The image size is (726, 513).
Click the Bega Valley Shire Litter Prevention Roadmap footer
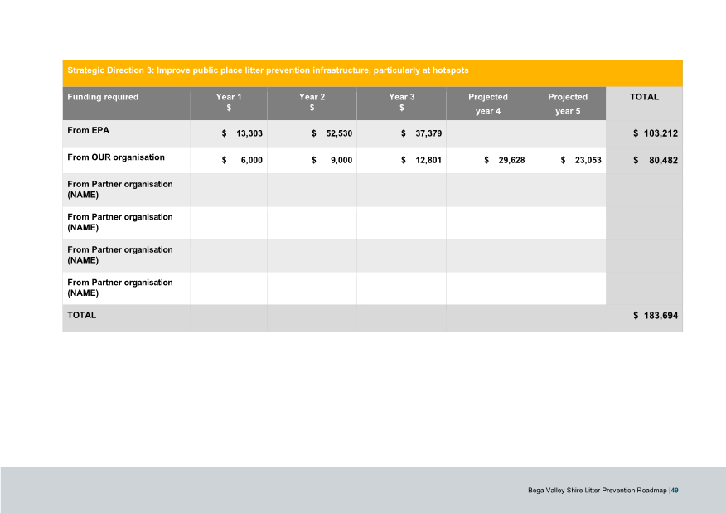(597, 490)
